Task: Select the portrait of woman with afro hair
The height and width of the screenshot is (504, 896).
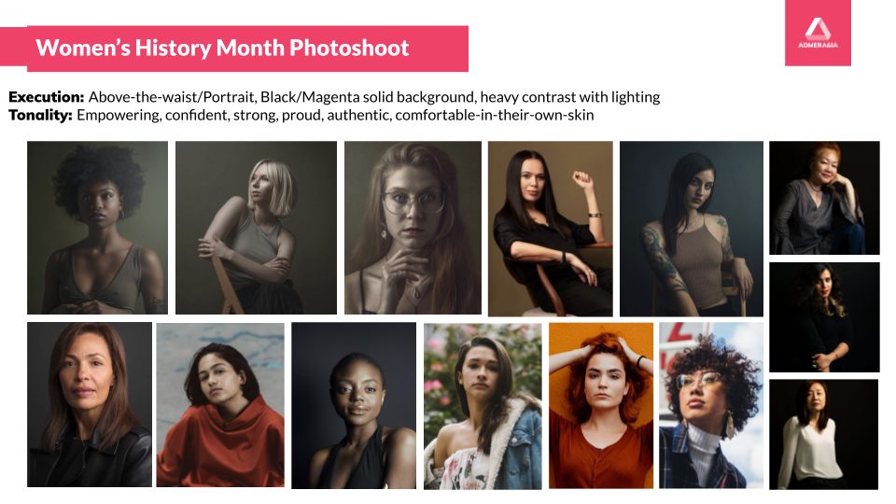Action: (98, 228)
